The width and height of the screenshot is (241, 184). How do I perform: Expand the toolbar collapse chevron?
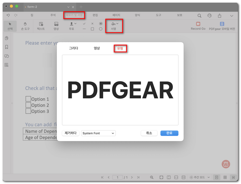(x=231, y=16)
